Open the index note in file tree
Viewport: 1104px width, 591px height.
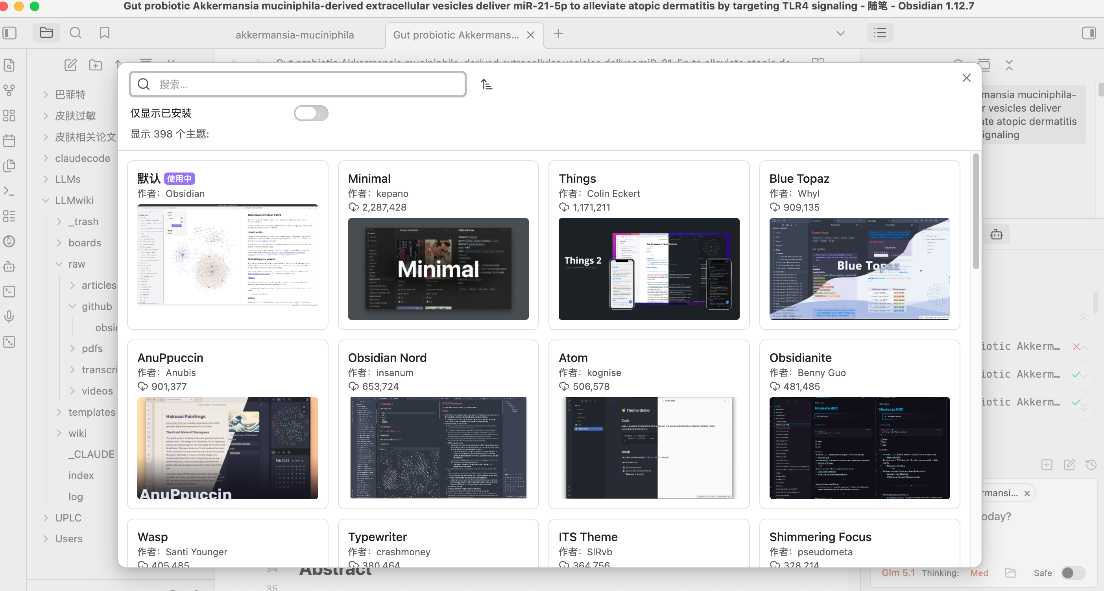coord(81,475)
